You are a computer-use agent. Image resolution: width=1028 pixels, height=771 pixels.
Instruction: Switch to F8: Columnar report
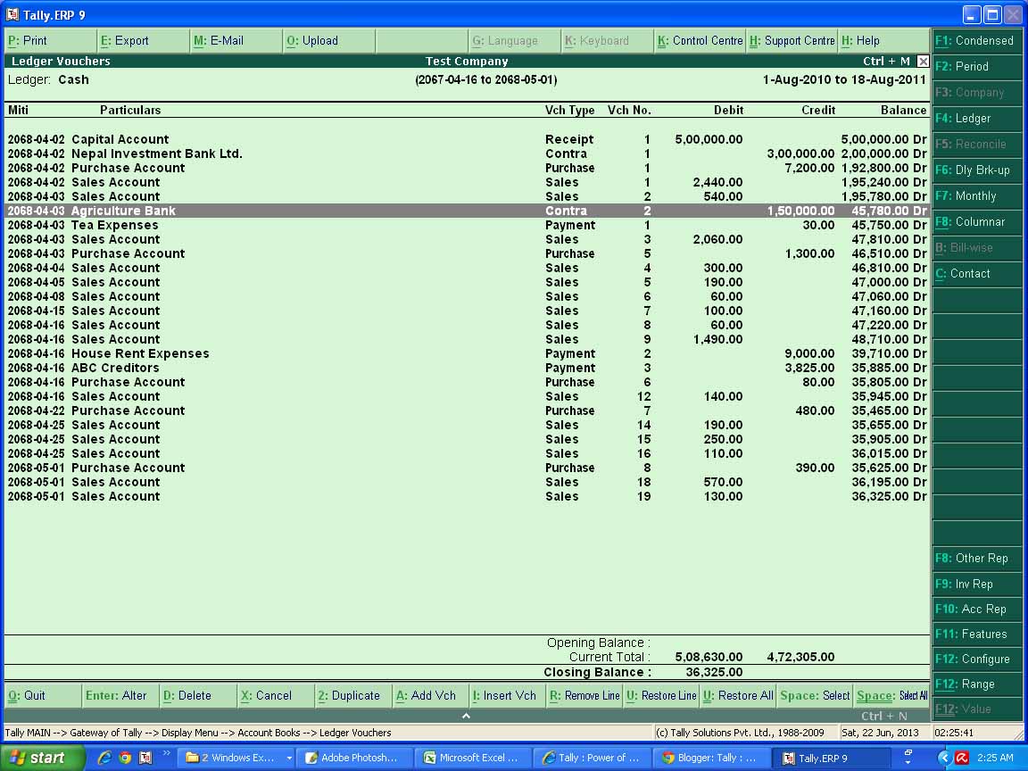pyautogui.click(x=977, y=221)
